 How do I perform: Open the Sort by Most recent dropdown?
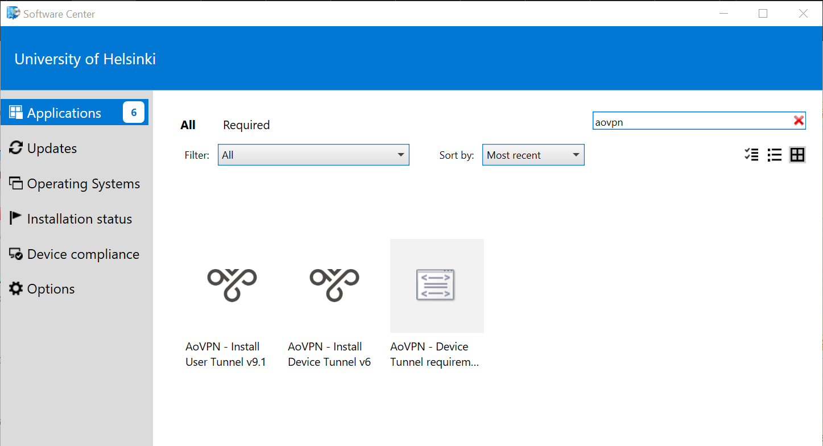click(x=533, y=155)
